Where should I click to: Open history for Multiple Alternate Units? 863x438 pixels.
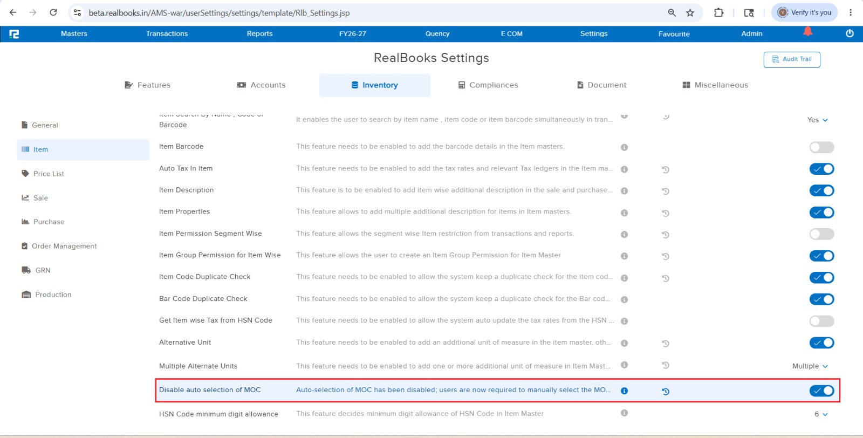pos(666,365)
